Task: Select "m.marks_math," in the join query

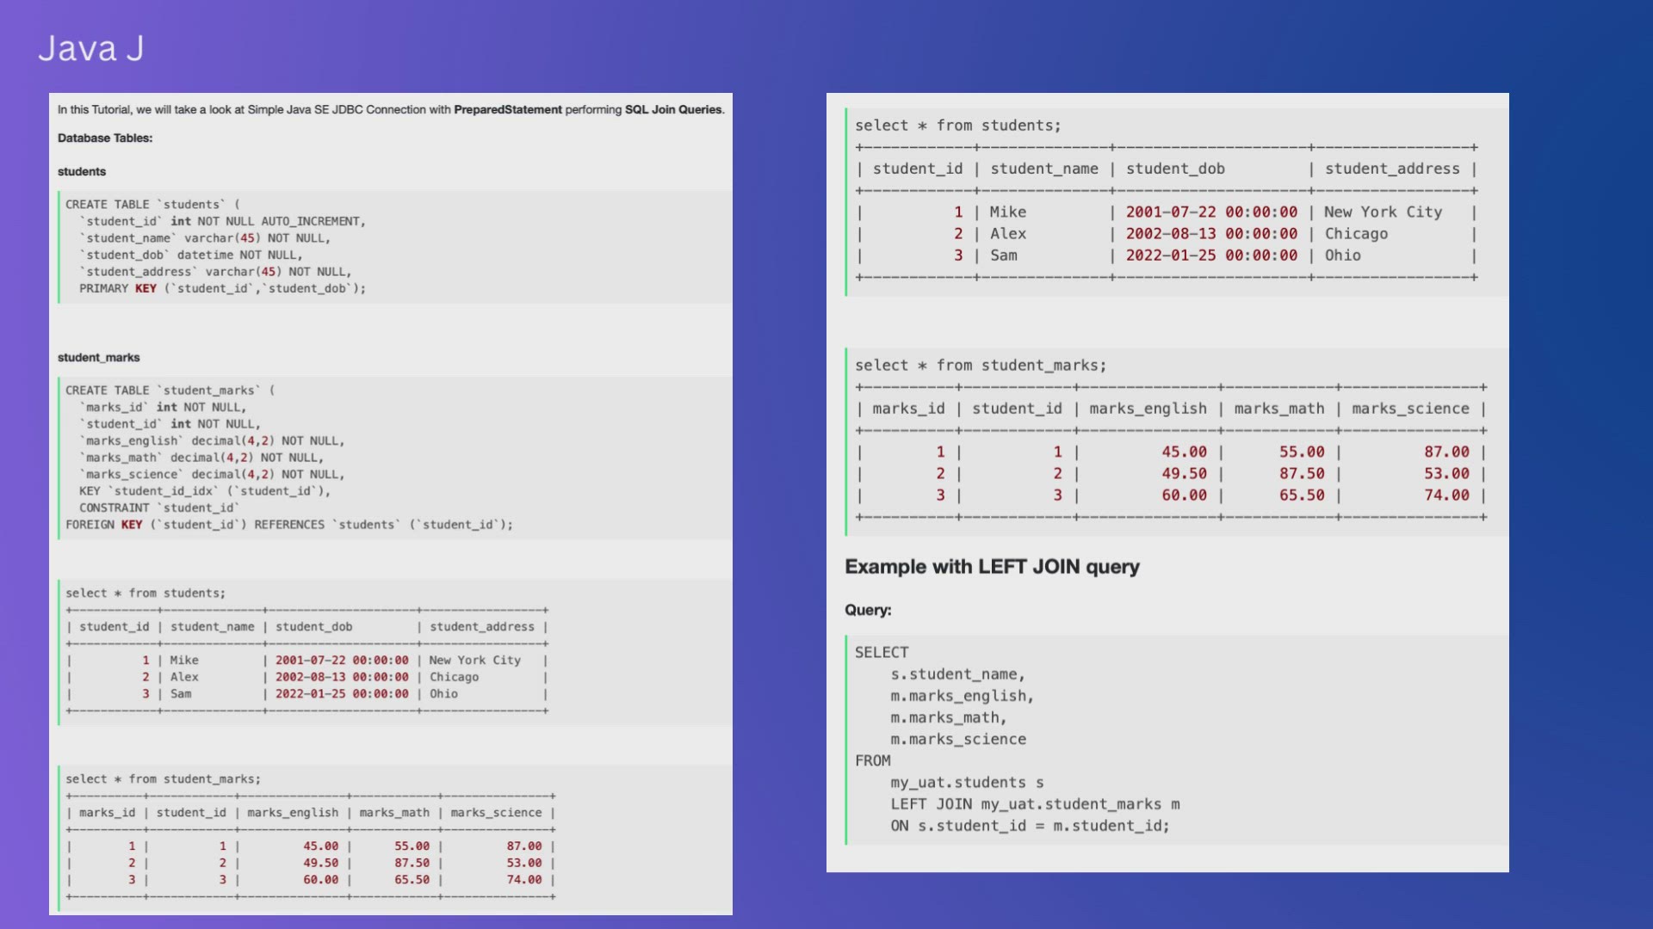Action: (948, 717)
